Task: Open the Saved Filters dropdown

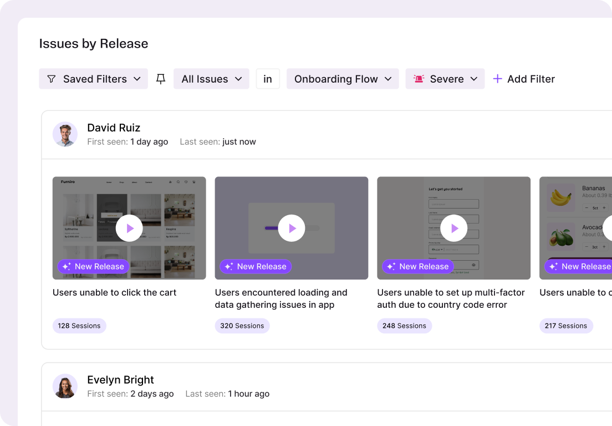Action: (x=93, y=79)
